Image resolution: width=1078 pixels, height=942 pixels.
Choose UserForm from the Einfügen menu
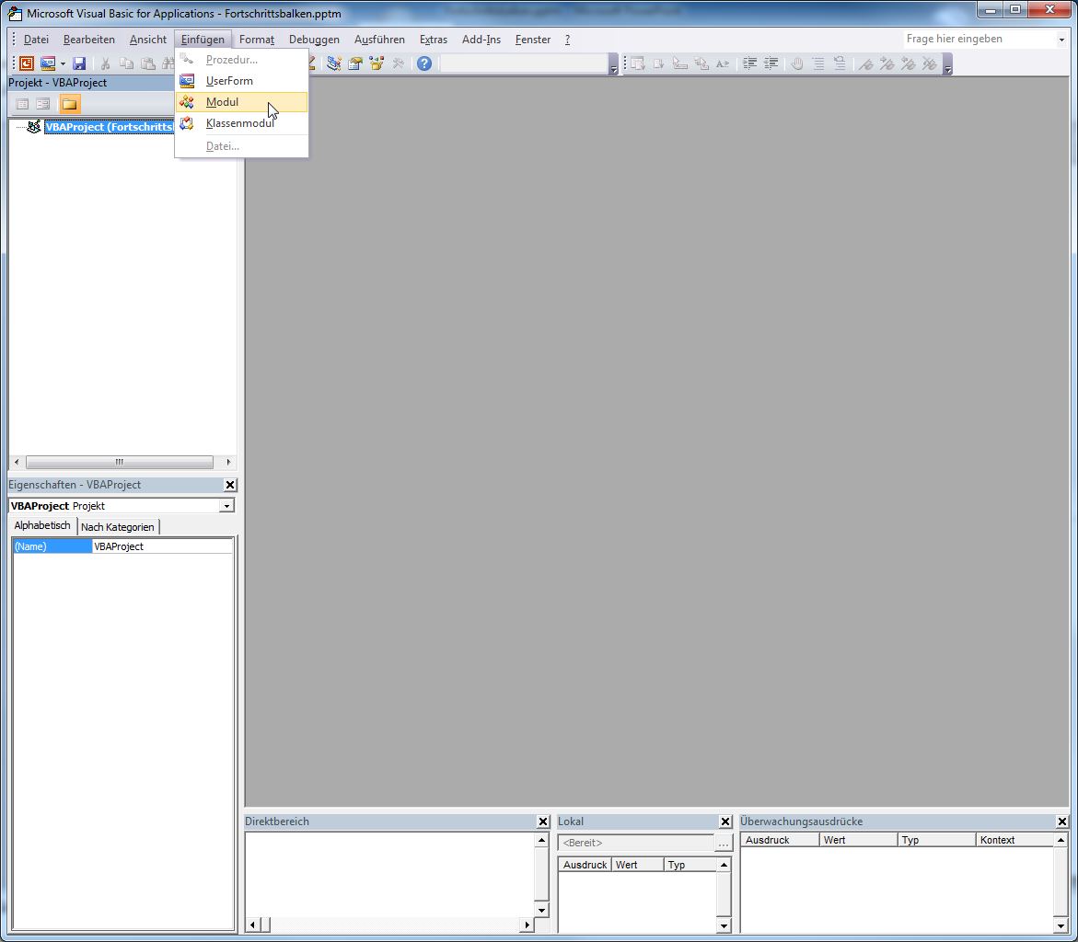[x=241, y=81]
